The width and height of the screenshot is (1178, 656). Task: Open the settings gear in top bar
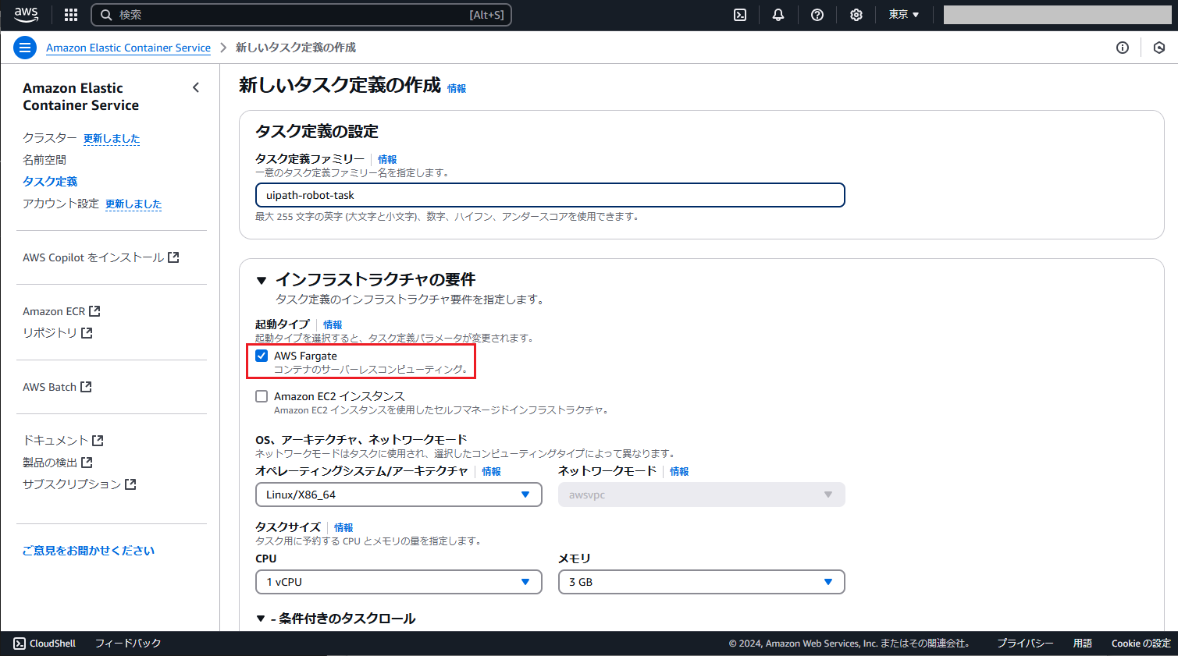pos(856,15)
